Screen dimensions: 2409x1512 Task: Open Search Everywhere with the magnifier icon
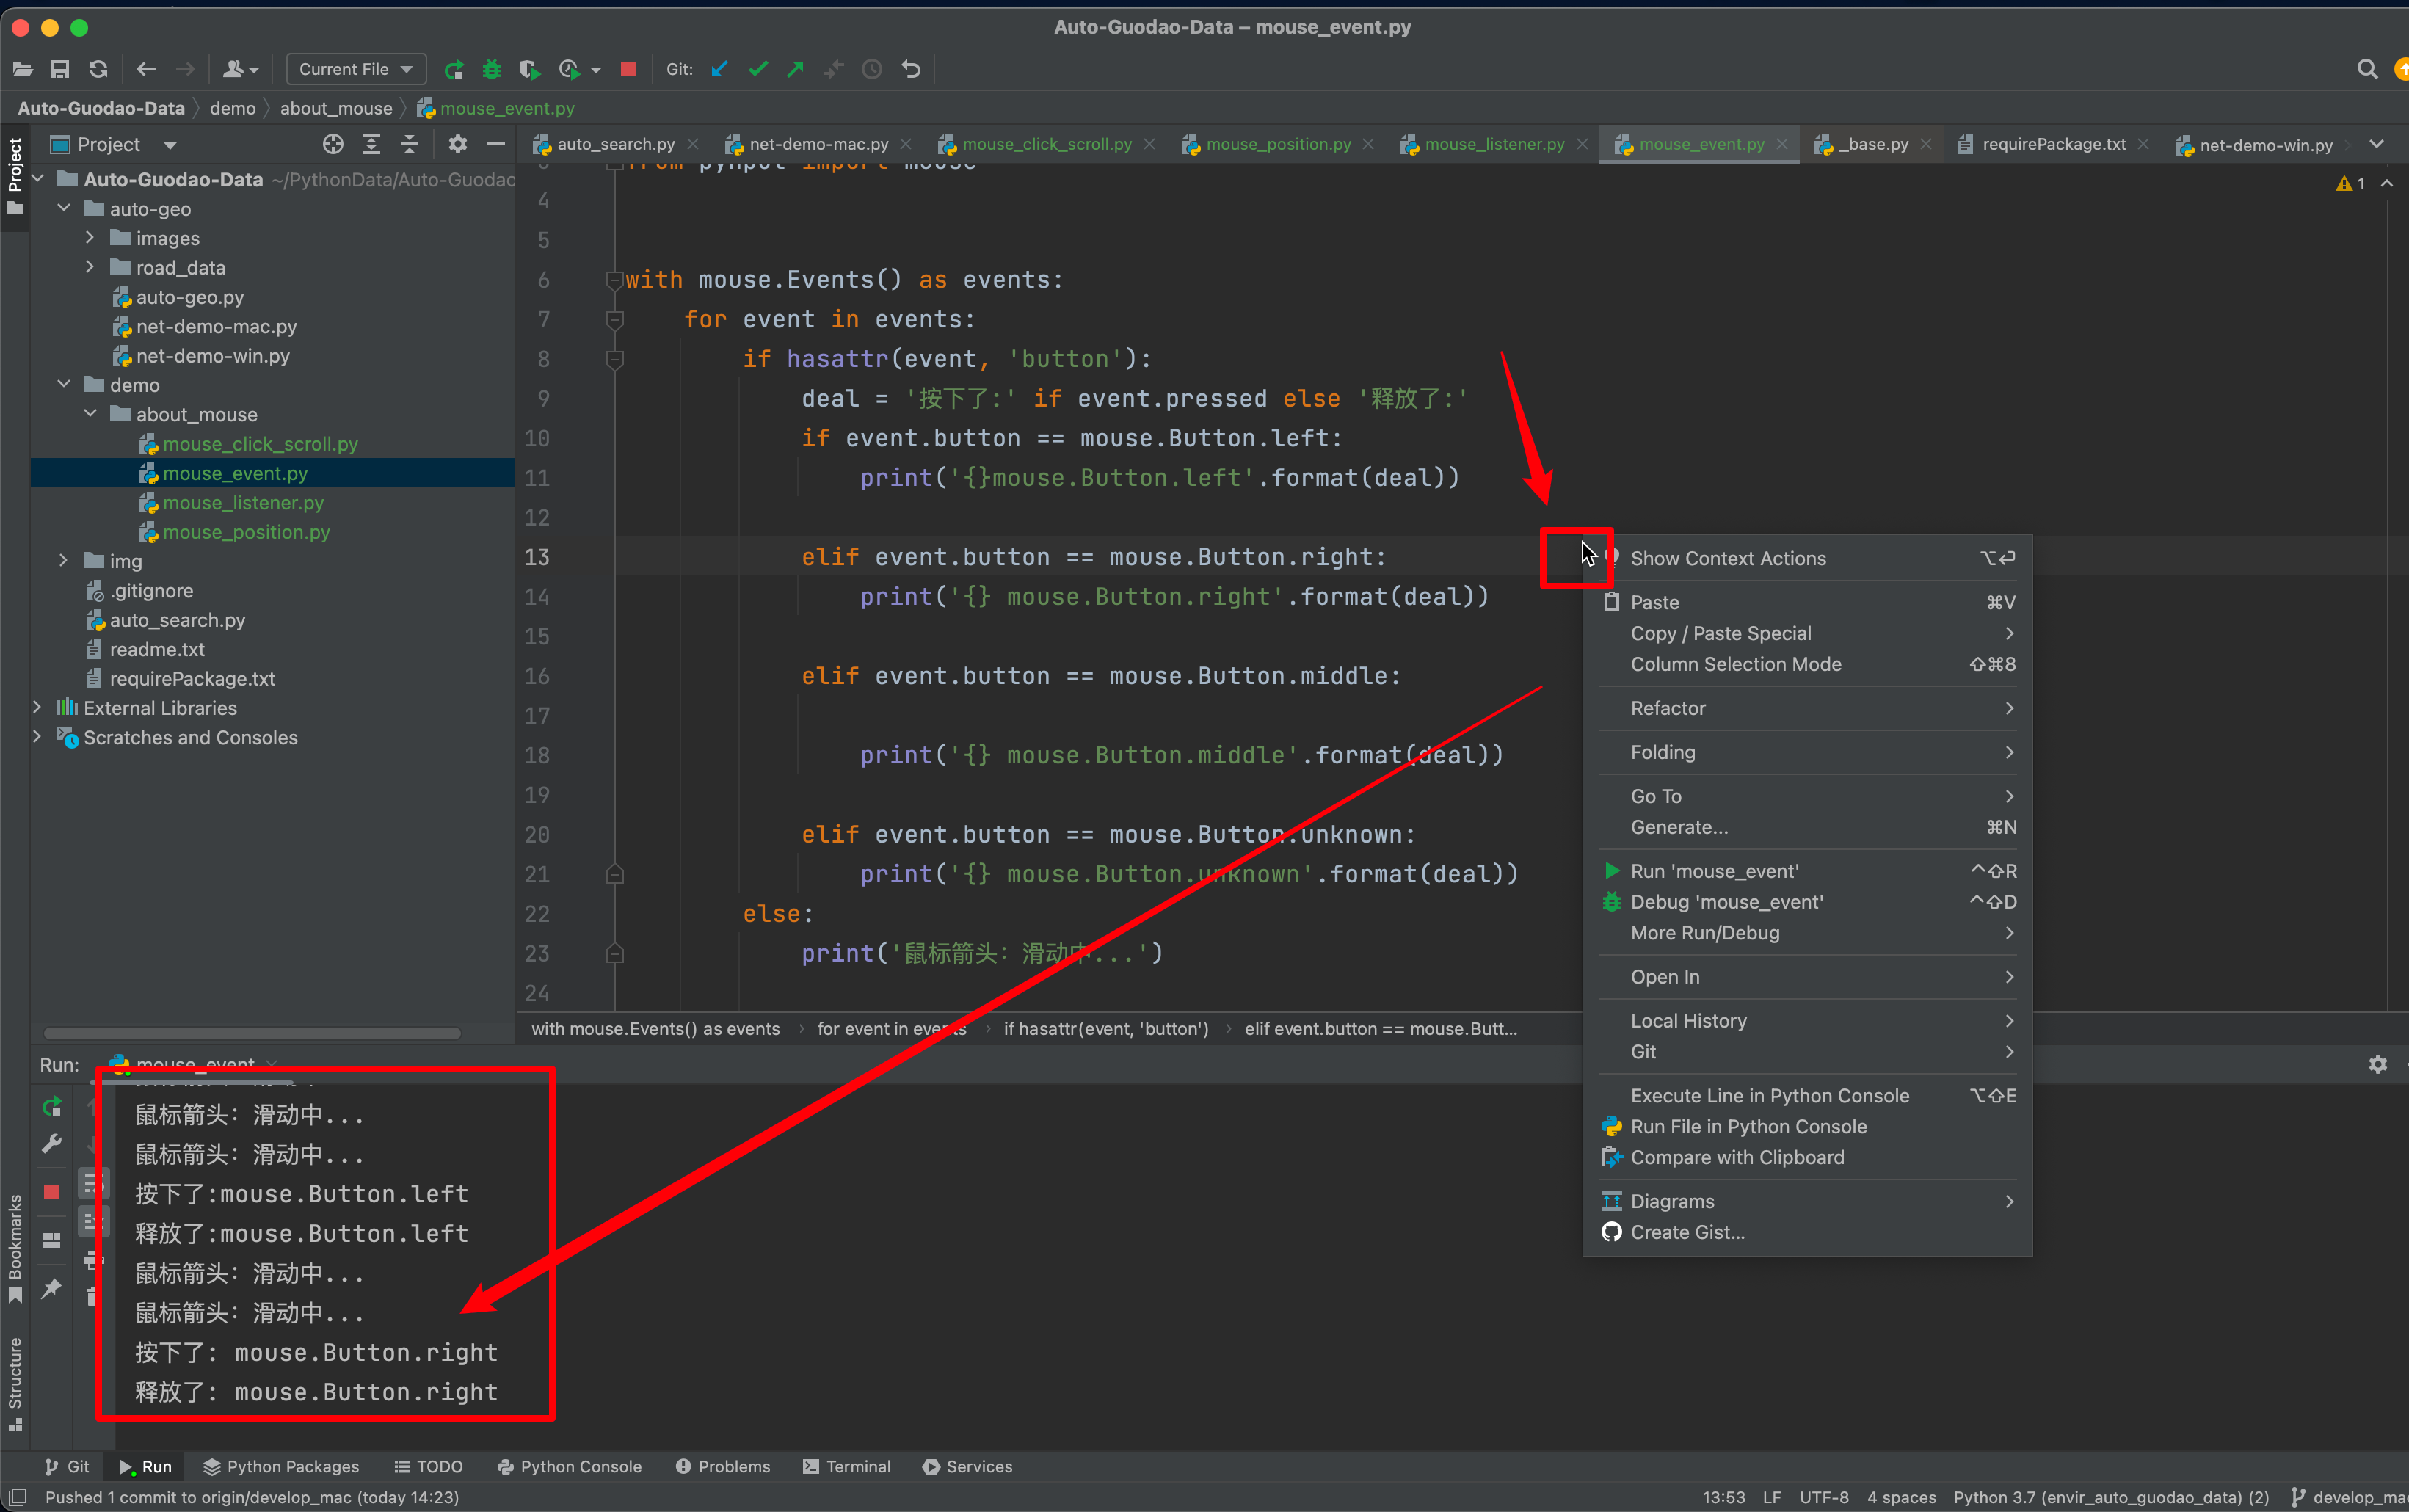2367,69
